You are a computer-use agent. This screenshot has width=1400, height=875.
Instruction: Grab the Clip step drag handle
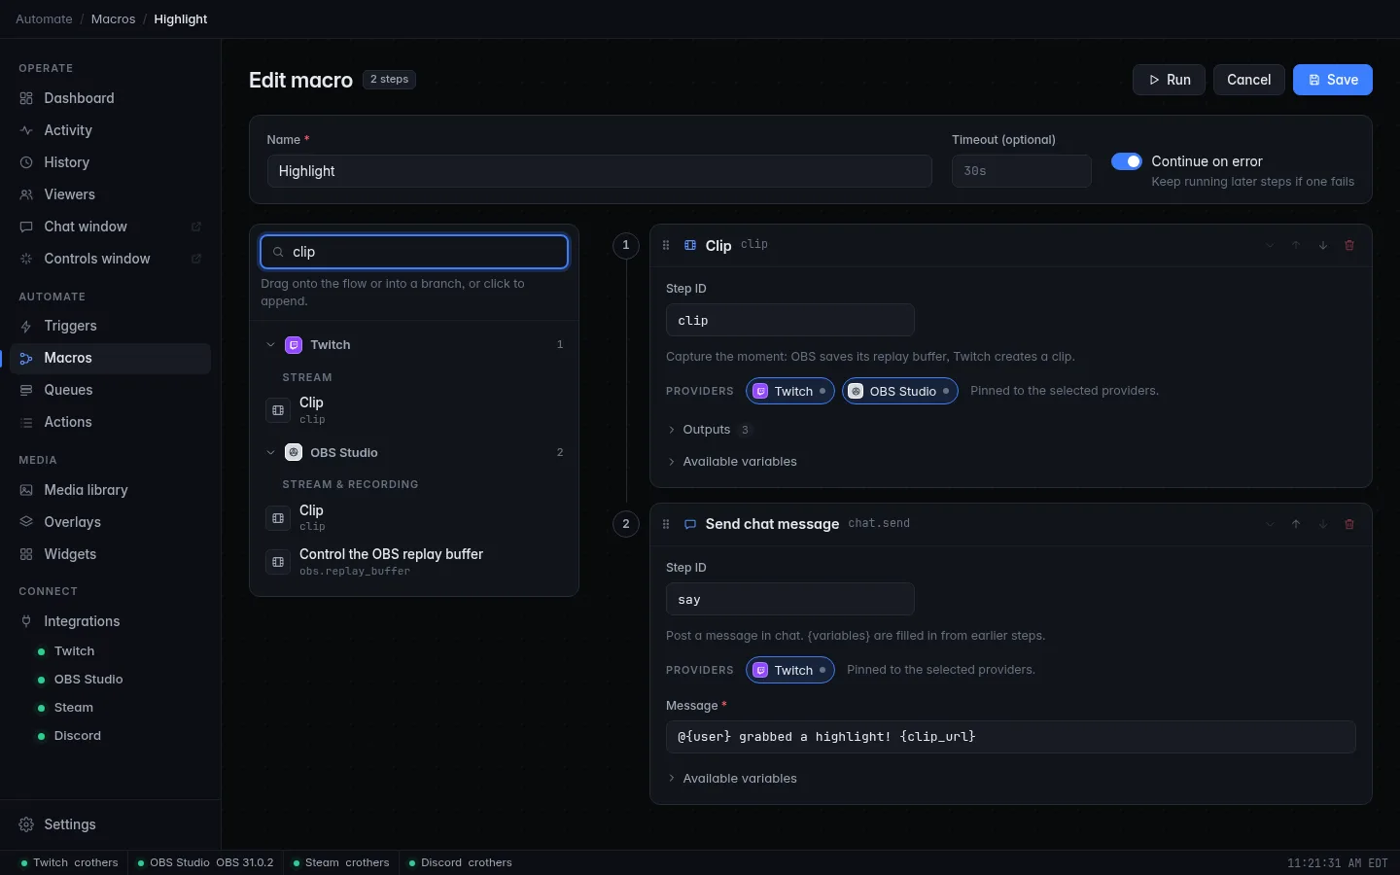[666, 245]
